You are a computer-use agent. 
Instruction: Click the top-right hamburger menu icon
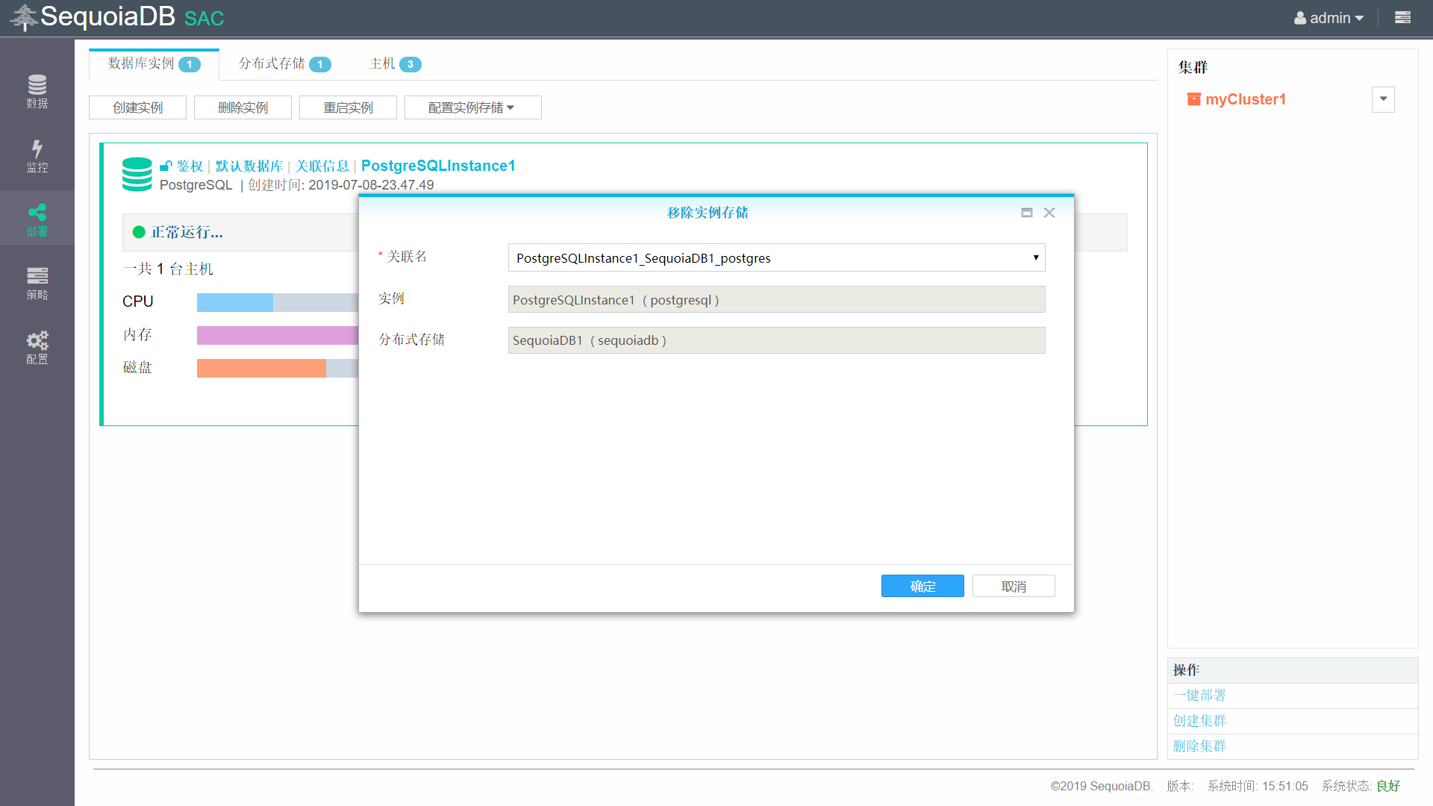tap(1402, 17)
